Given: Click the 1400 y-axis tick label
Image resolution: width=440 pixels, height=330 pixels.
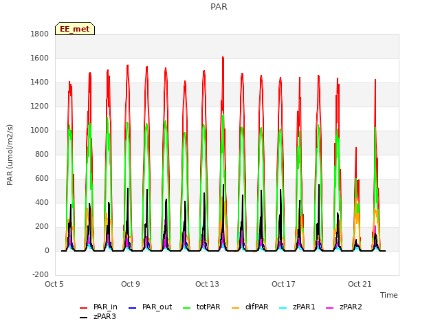Looking at the screenshot, I should (x=40, y=82).
